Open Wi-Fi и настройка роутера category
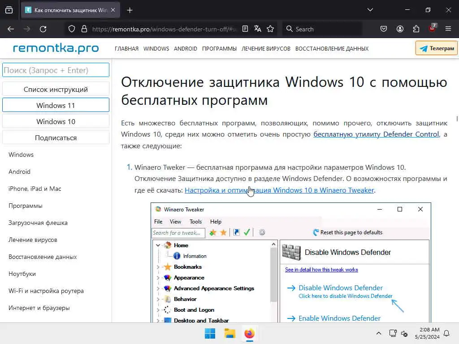Image resolution: width=459 pixels, height=344 pixels. (x=46, y=291)
